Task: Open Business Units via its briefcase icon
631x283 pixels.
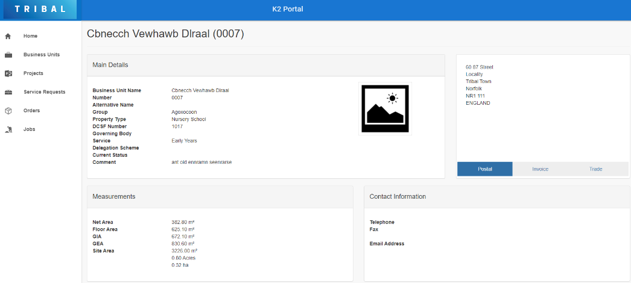Action: [x=8, y=55]
